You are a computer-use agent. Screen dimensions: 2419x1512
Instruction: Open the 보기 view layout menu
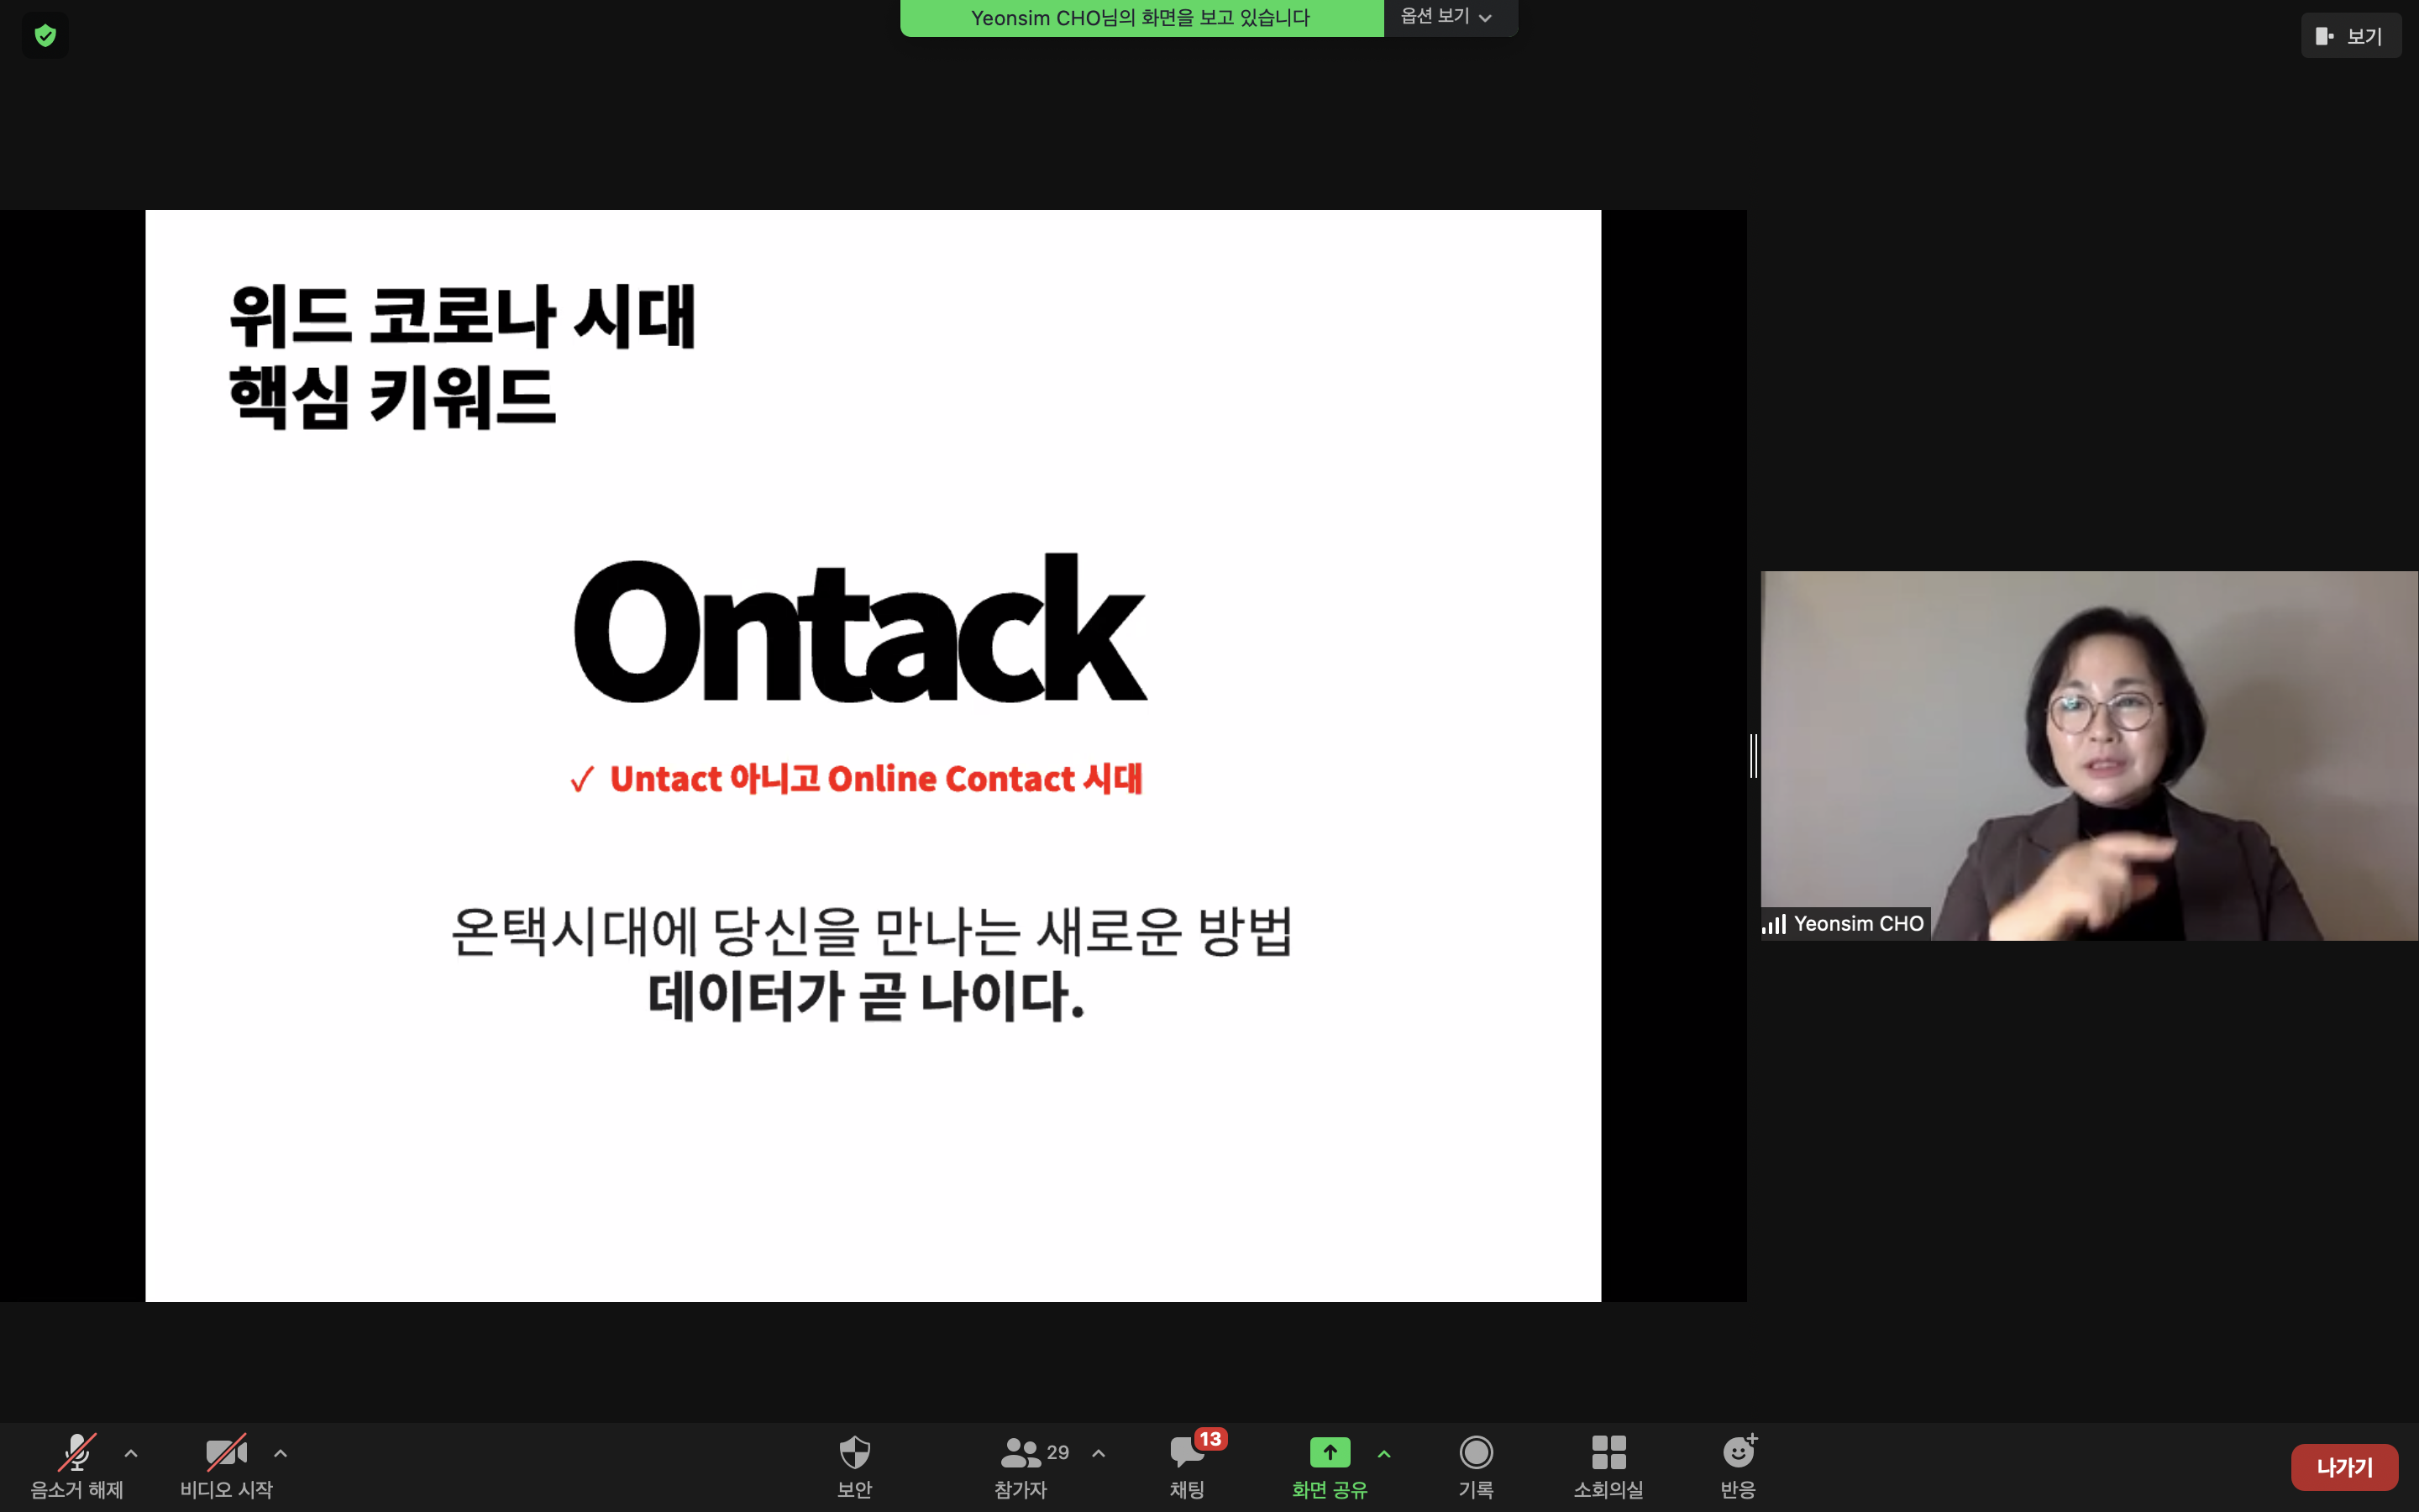[2350, 36]
